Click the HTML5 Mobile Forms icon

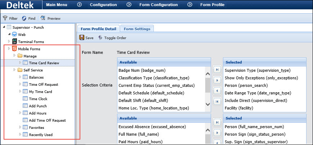[x=14, y=49]
